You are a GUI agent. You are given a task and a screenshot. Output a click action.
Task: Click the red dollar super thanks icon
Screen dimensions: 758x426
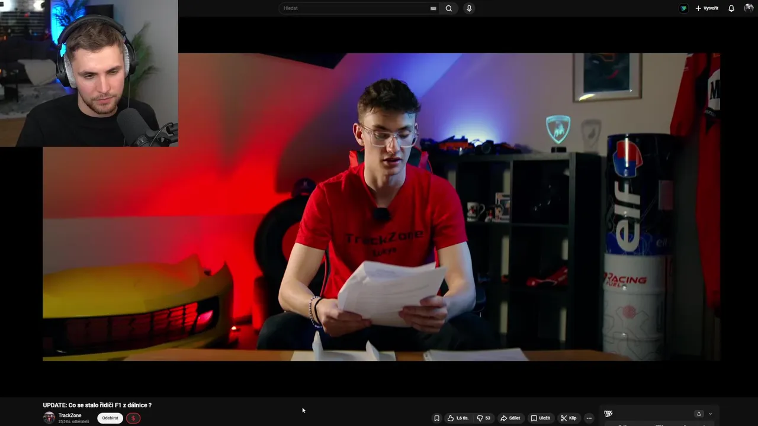coord(133,418)
